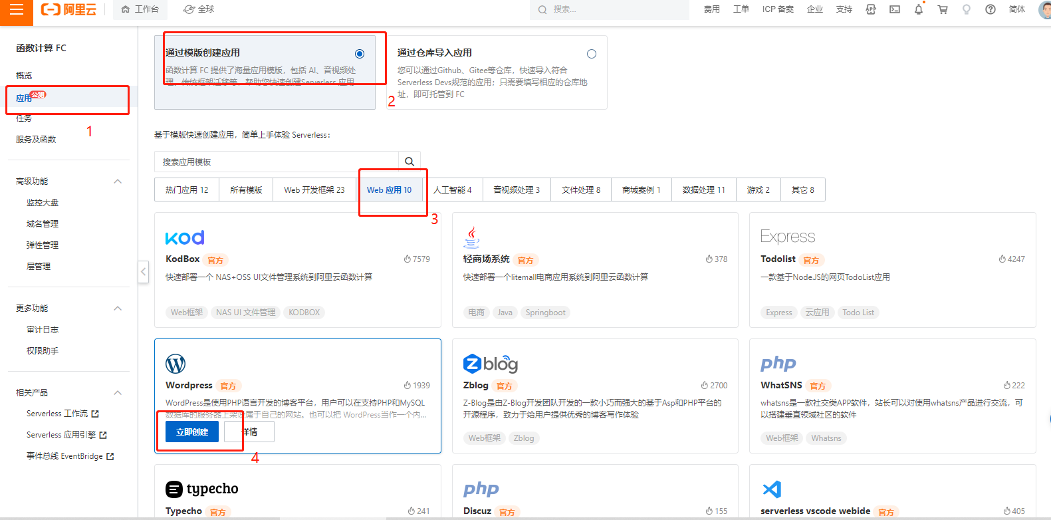
Task: Open the 游戏 2 tab
Action: pyautogui.click(x=759, y=190)
